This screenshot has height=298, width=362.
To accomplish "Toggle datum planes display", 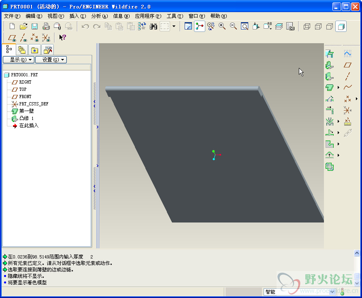I will (x=12, y=38).
